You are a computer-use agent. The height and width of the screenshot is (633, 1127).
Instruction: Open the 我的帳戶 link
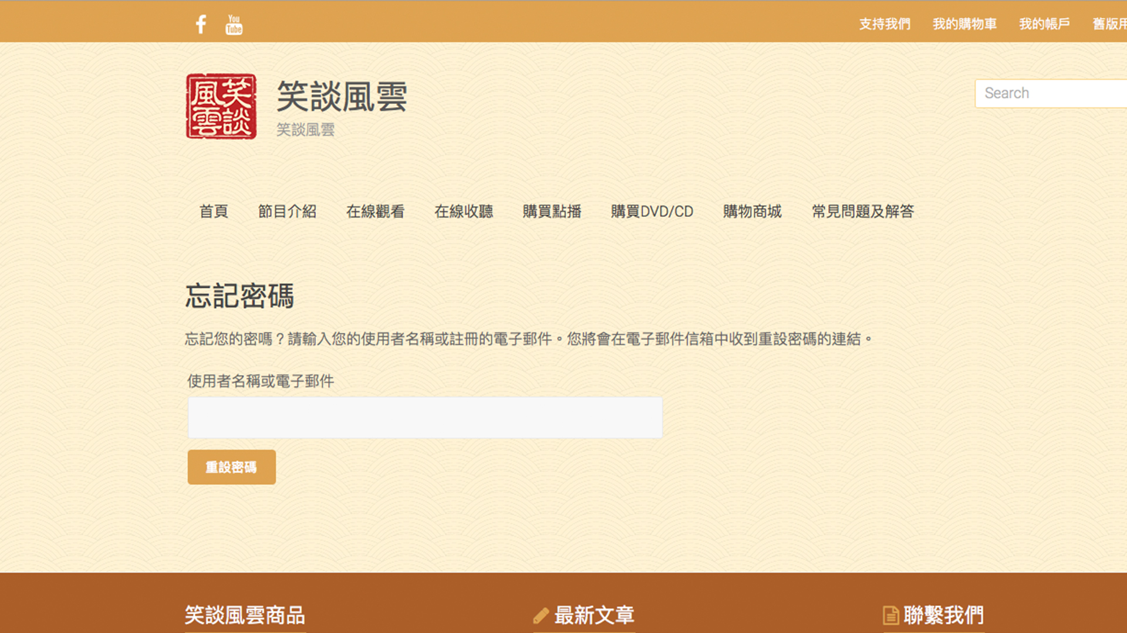[x=1044, y=24]
